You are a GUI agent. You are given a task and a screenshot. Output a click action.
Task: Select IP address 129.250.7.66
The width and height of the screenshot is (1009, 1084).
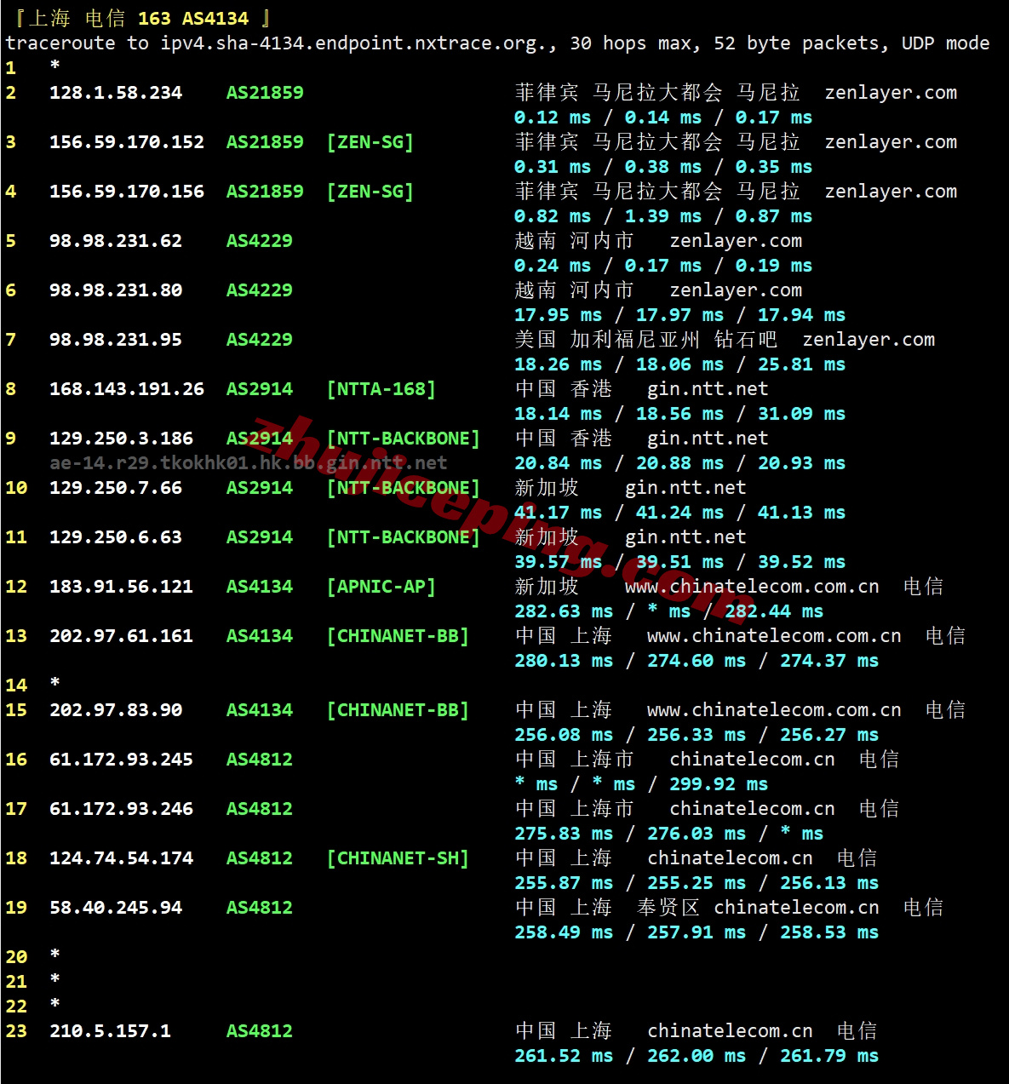pos(116,488)
